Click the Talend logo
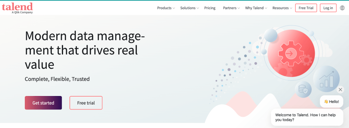This screenshot has height=128, width=349. [17, 8]
